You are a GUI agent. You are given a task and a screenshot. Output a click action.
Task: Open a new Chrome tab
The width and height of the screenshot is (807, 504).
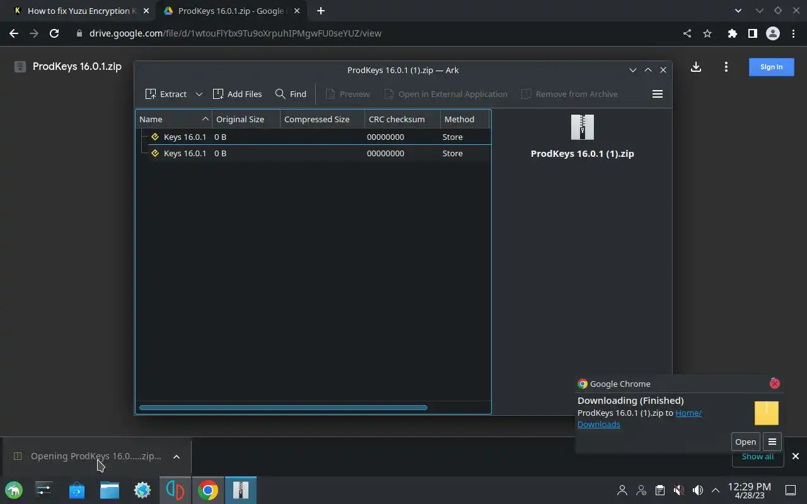tap(321, 11)
